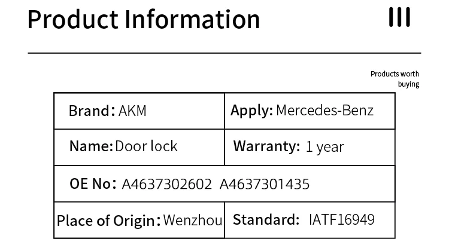Screen dimensions: 449x251
Task: Click the Wenzhou origin value
Action: [x=193, y=220]
